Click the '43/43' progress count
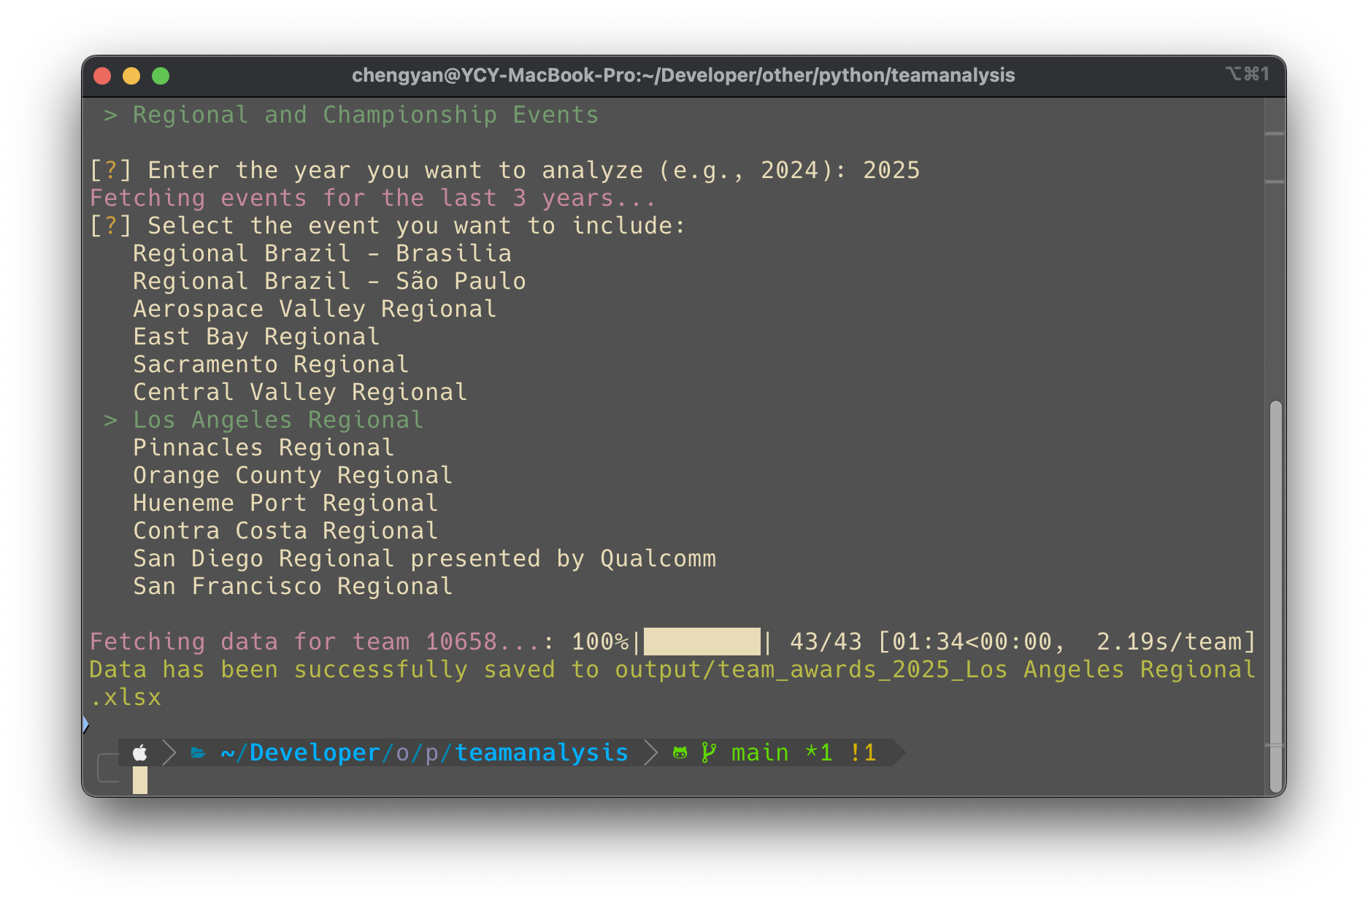Viewport: 1368px width, 905px height. coord(826,642)
